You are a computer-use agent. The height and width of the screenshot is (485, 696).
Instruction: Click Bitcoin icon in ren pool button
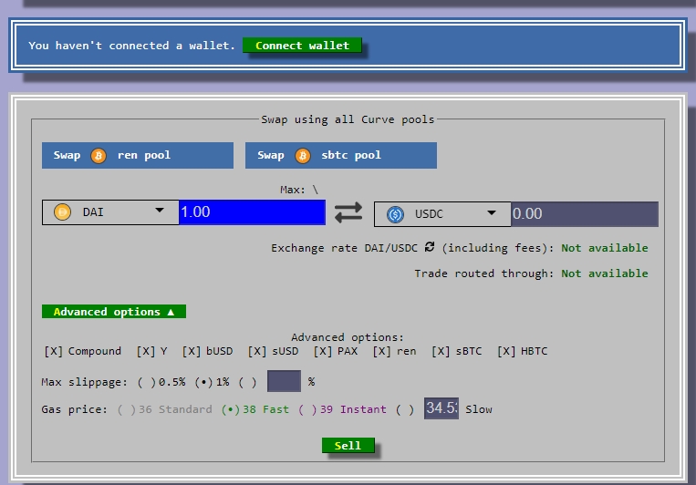click(x=99, y=156)
